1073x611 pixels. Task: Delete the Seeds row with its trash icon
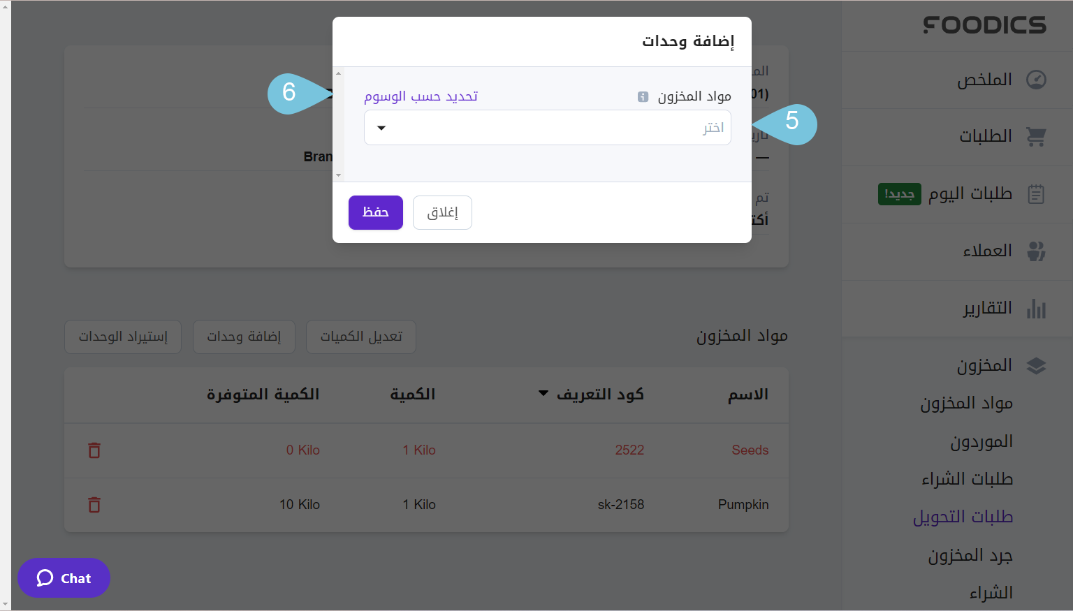94,450
